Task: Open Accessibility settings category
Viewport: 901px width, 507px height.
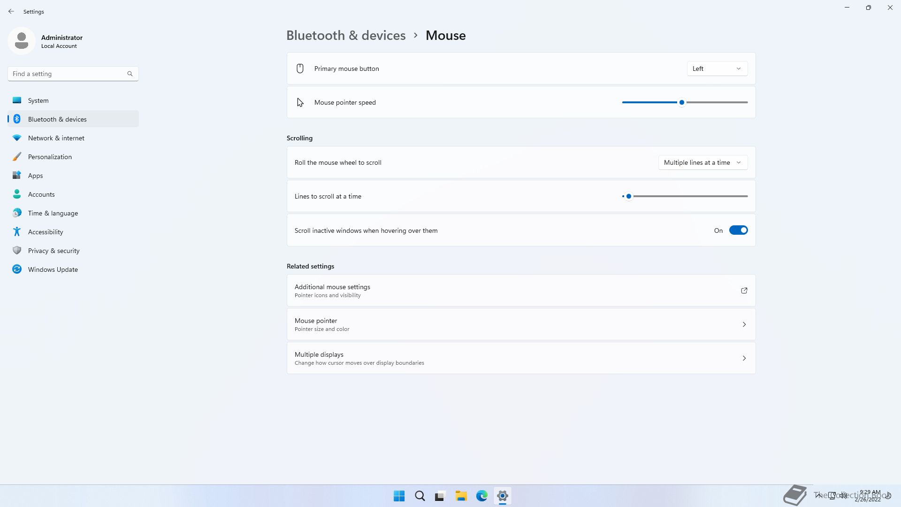Action: 46,232
